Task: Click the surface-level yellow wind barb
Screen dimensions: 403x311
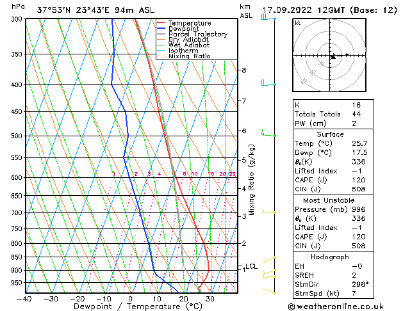Action: tap(269, 291)
